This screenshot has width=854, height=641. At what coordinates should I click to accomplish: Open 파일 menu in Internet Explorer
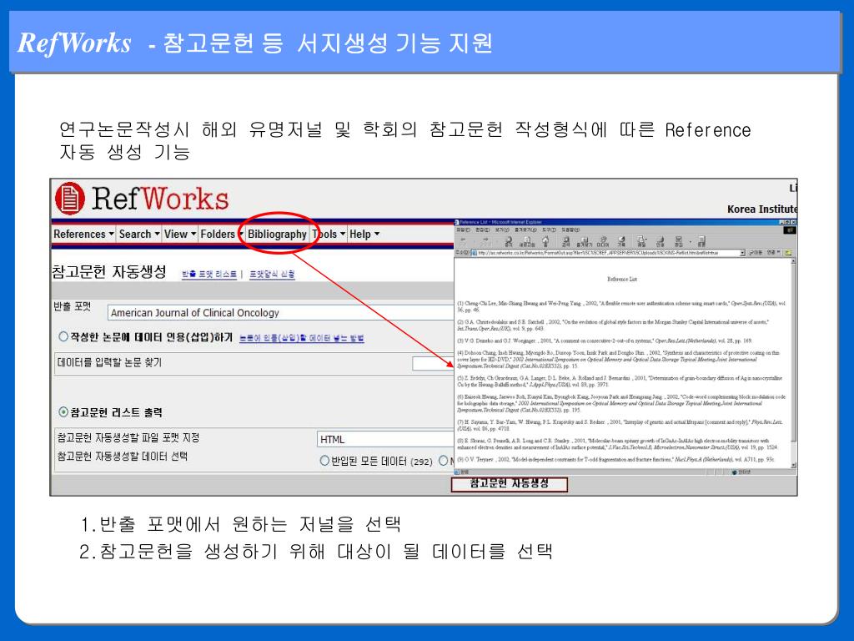click(464, 230)
